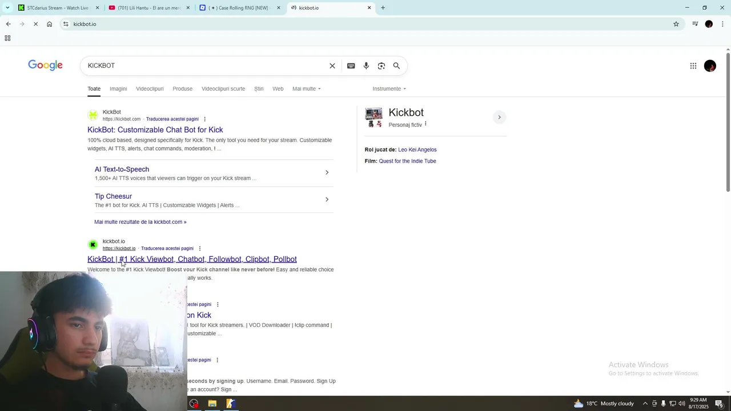Viewport: 731px width, 411px height.
Task: Open the red recording app on taskbar
Action: [194, 404]
